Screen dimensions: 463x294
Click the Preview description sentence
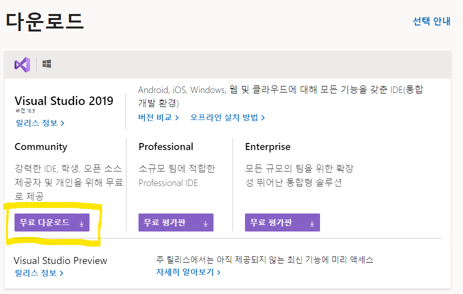264,260
